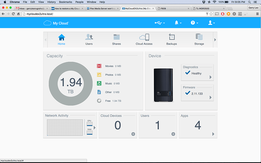
Task: Open the Gerry Leo profile button
Action: pyautogui.click(x=253, y=8)
